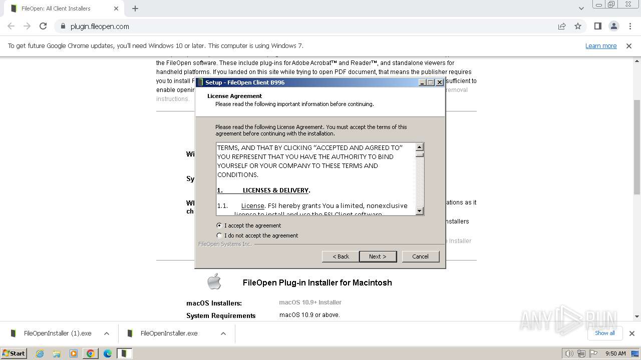Open Microsoft Edge from taskbar
Screen dimensions: 641x360
click(x=108, y=353)
